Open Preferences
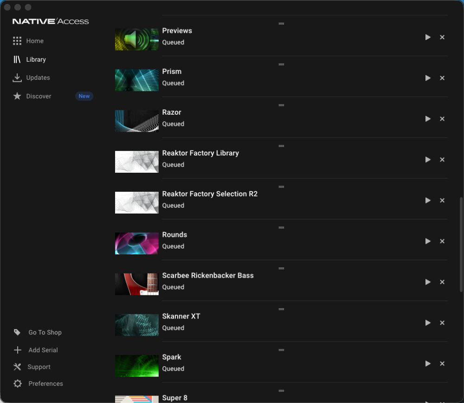The height and width of the screenshot is (403, 464). (38, 384)
